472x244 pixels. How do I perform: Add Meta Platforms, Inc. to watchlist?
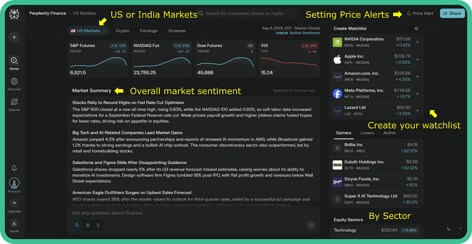418,94
